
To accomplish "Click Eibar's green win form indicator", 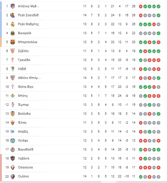I will 150,105.
